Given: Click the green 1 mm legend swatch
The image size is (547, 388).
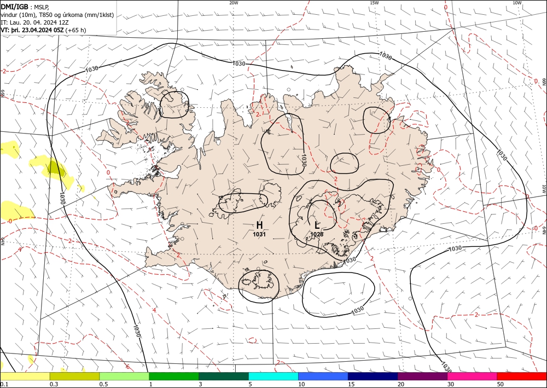Looking at the screenshot, I should tap(174, 376).
